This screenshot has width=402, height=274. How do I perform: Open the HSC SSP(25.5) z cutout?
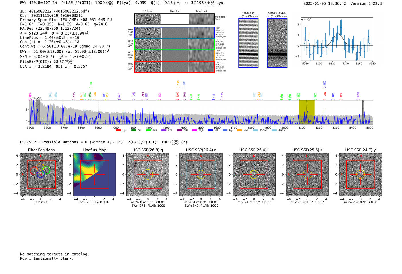tap(307, 174)
